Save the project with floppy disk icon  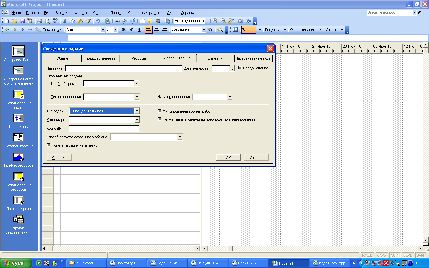(22, 21)
